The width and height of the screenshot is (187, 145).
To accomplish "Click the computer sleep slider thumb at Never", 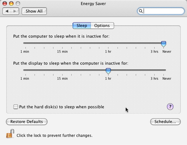I will click(163, 44).
